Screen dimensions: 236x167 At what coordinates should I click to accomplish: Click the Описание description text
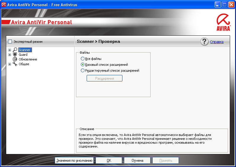point(145,140)
